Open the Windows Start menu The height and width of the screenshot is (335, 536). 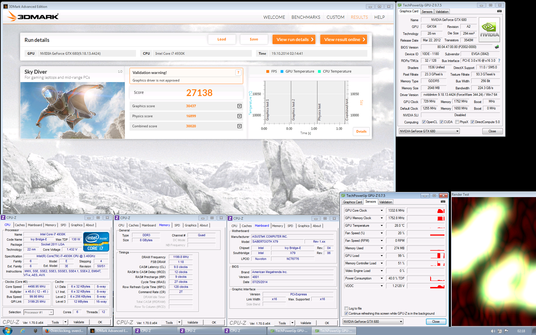(7, 331)
